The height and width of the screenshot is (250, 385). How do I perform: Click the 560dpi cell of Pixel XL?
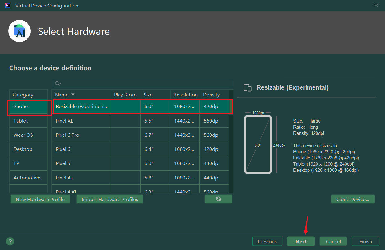pos(215,121)
